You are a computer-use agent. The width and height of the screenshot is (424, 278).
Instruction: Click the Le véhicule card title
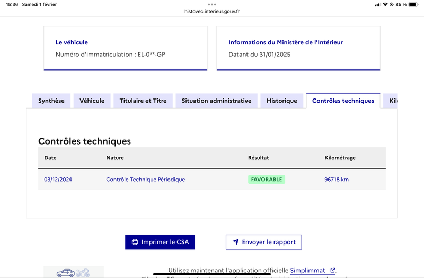point(72,42)
